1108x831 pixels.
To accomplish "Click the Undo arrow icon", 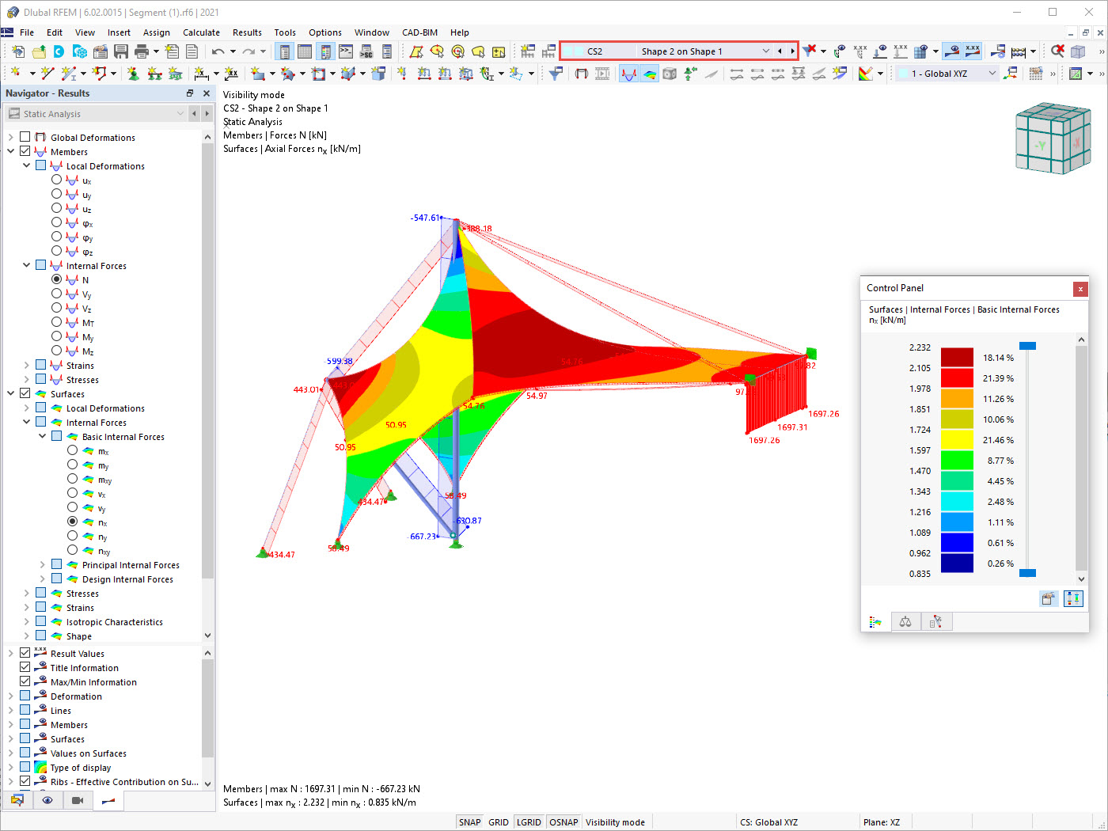I will point(218,51).
